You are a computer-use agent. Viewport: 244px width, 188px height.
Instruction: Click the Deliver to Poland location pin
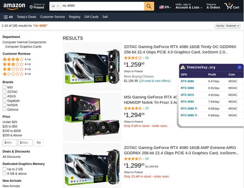(x=31, y=7)
